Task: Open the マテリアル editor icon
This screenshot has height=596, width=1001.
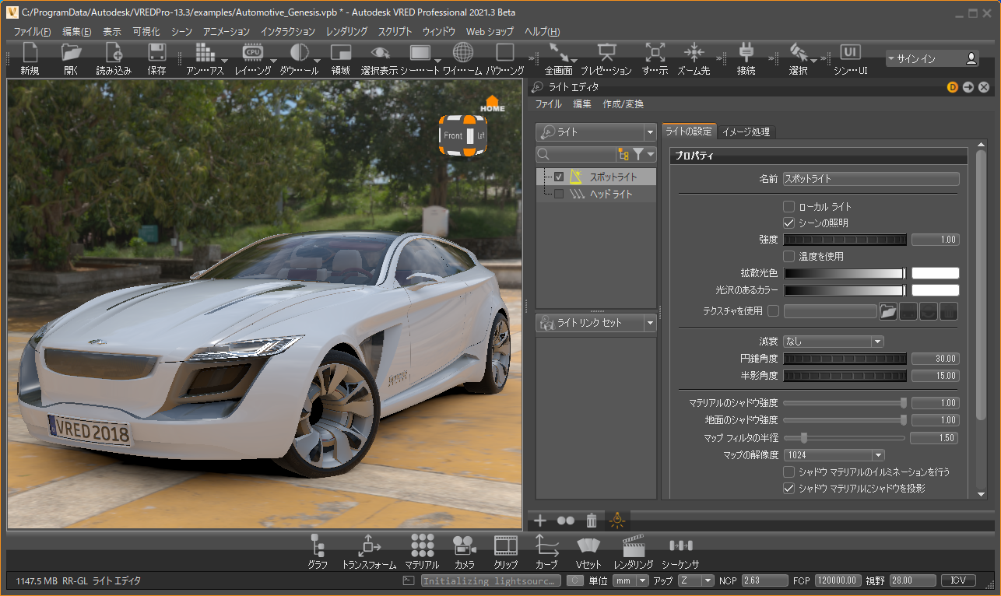Action: 423,550
